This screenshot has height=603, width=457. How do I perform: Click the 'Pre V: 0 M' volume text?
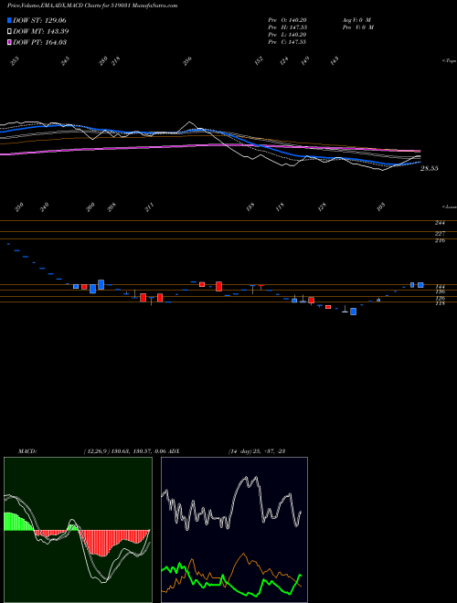coord(357,27)
